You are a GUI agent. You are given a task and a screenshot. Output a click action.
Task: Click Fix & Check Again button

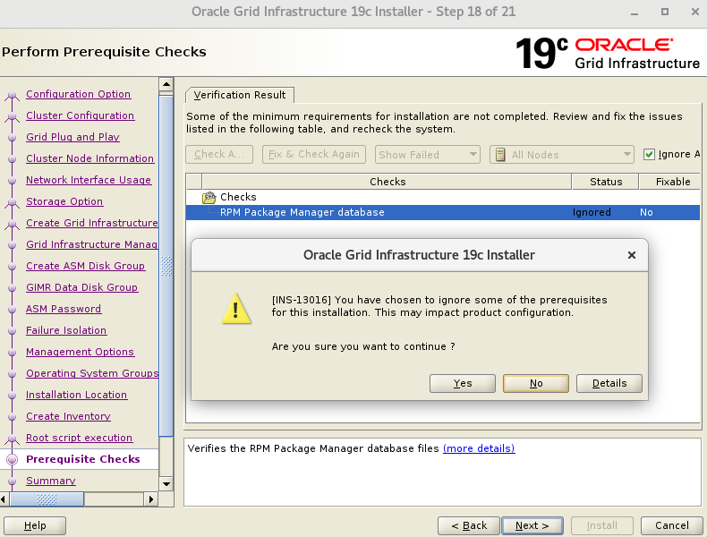pos(314,154)
